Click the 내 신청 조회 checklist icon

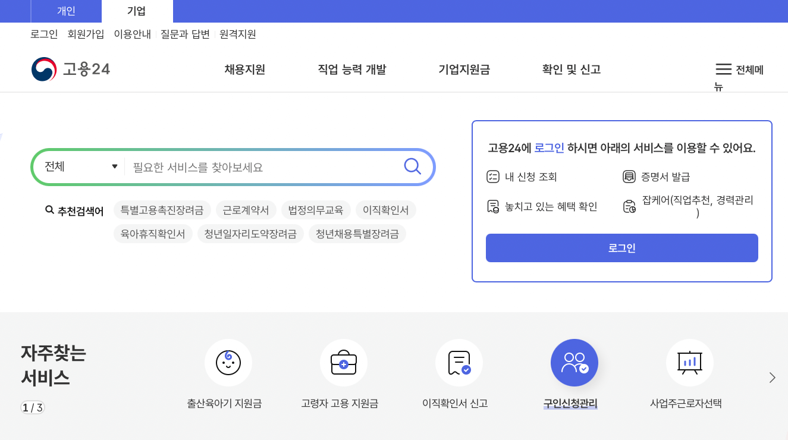click(x=492, y=175)
